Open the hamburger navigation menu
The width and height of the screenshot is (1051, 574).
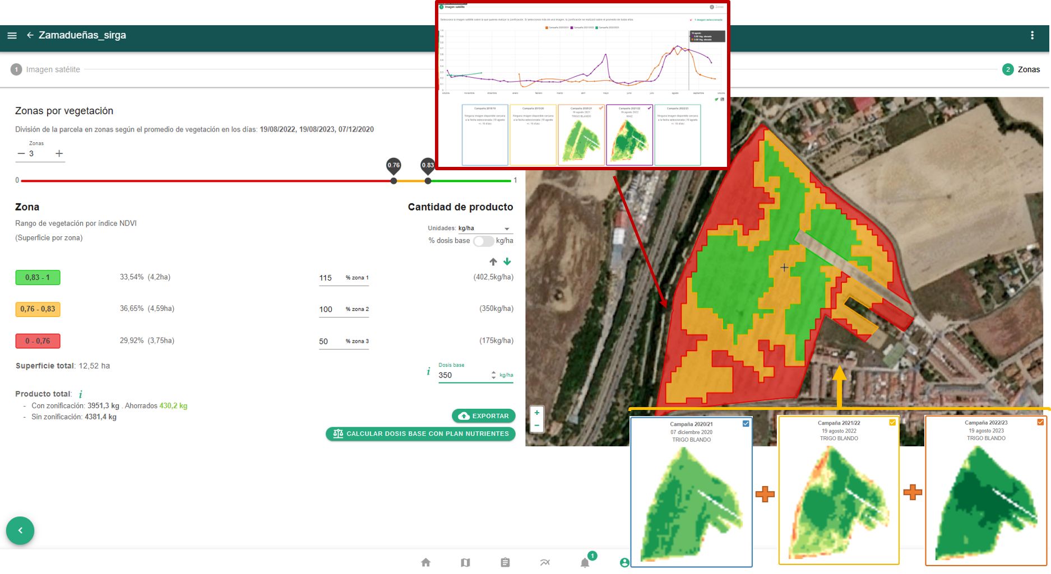(12, 35)
